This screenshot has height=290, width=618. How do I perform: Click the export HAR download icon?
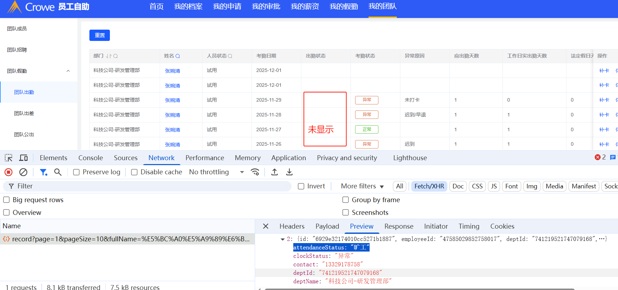pos(289,172)
